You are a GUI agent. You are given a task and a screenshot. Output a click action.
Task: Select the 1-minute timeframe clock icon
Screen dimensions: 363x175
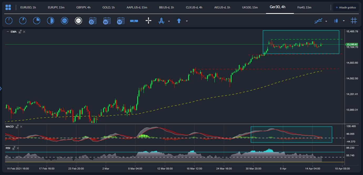pos(9,21)
